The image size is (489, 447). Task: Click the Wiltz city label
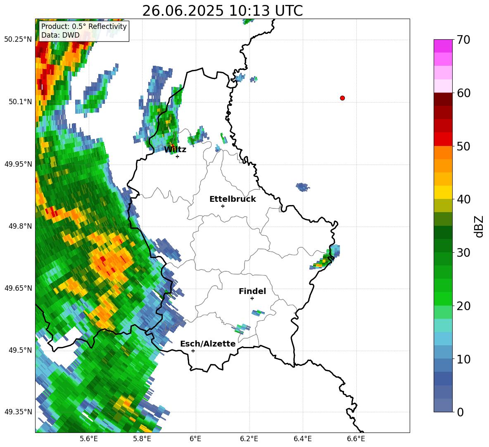(x=175, y=150)
